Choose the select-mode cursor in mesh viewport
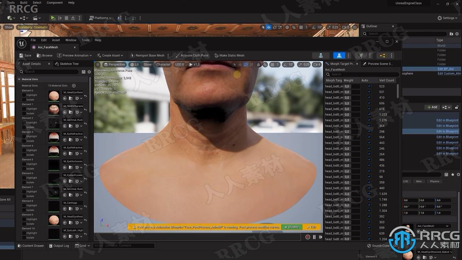The height and width of the screenshot is (260, 462). (235, 65)
